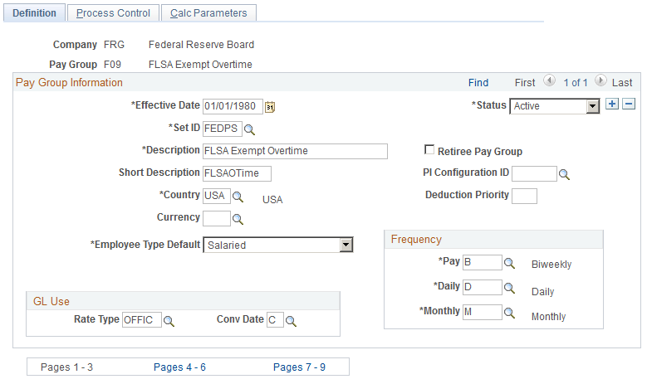Viewport: 647px width, 384px height.
Task: Show next row arrow next to Last
Action: coord(600,80)
